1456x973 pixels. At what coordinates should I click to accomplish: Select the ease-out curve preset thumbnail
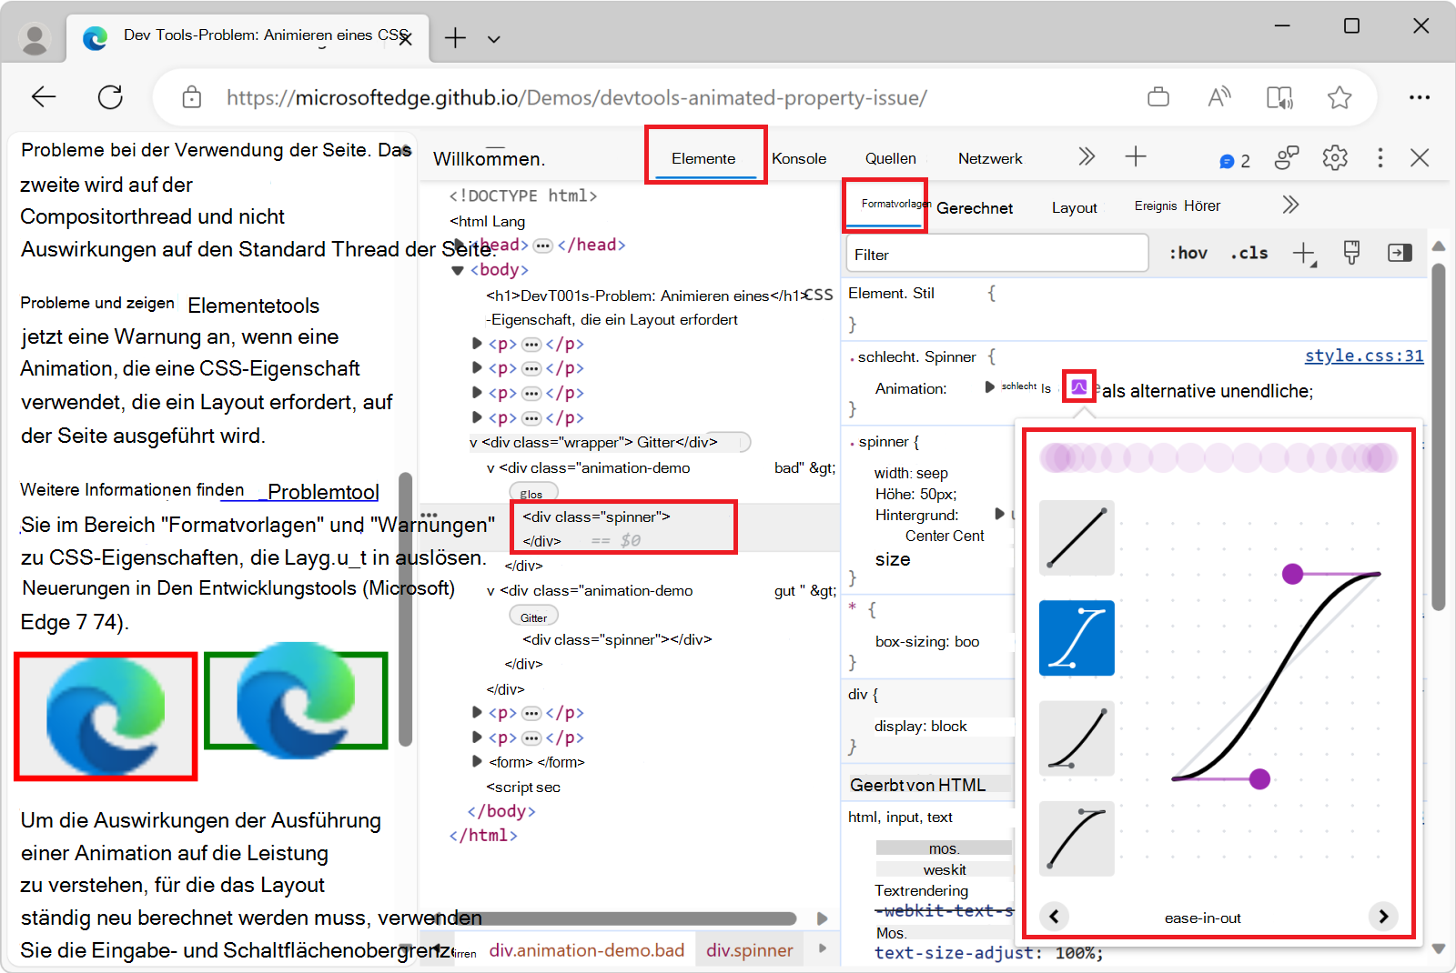click(x=1077, y=838)
